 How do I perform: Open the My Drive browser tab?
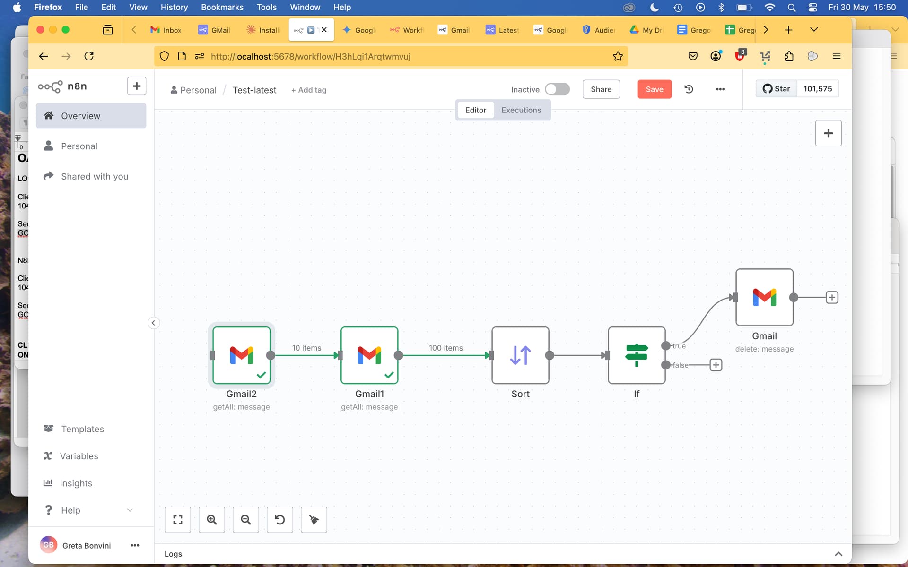point(646,30)
